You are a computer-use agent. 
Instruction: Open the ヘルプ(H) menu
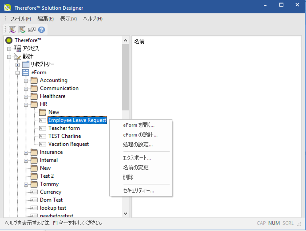pos(93,19)
